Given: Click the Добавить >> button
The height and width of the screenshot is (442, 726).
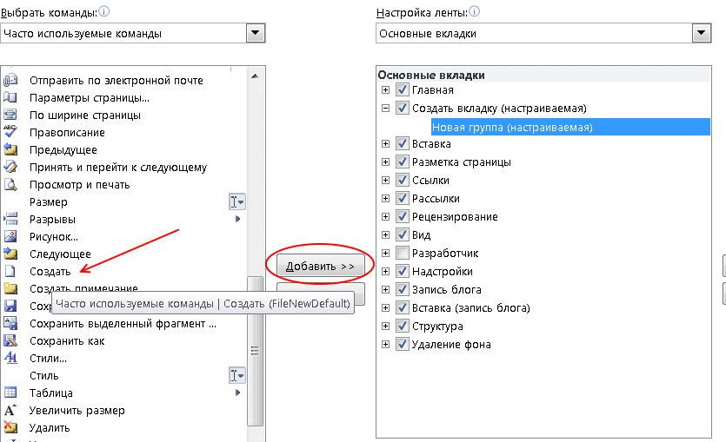Looking at the screenshot, I should pos(320,267).
